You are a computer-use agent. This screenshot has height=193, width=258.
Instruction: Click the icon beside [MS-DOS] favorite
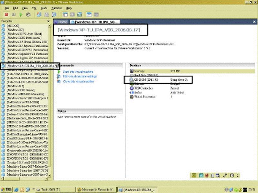pos(3,26)
